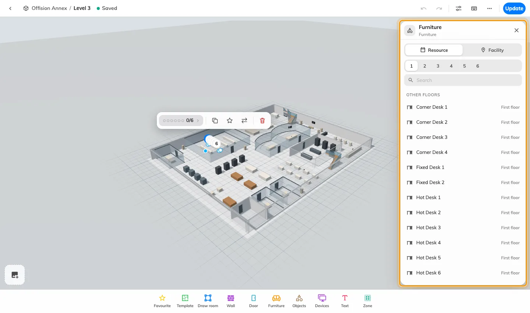Select page 4 in furniture panel
This screenshot has height=313, width=530.
pos(451,66)
